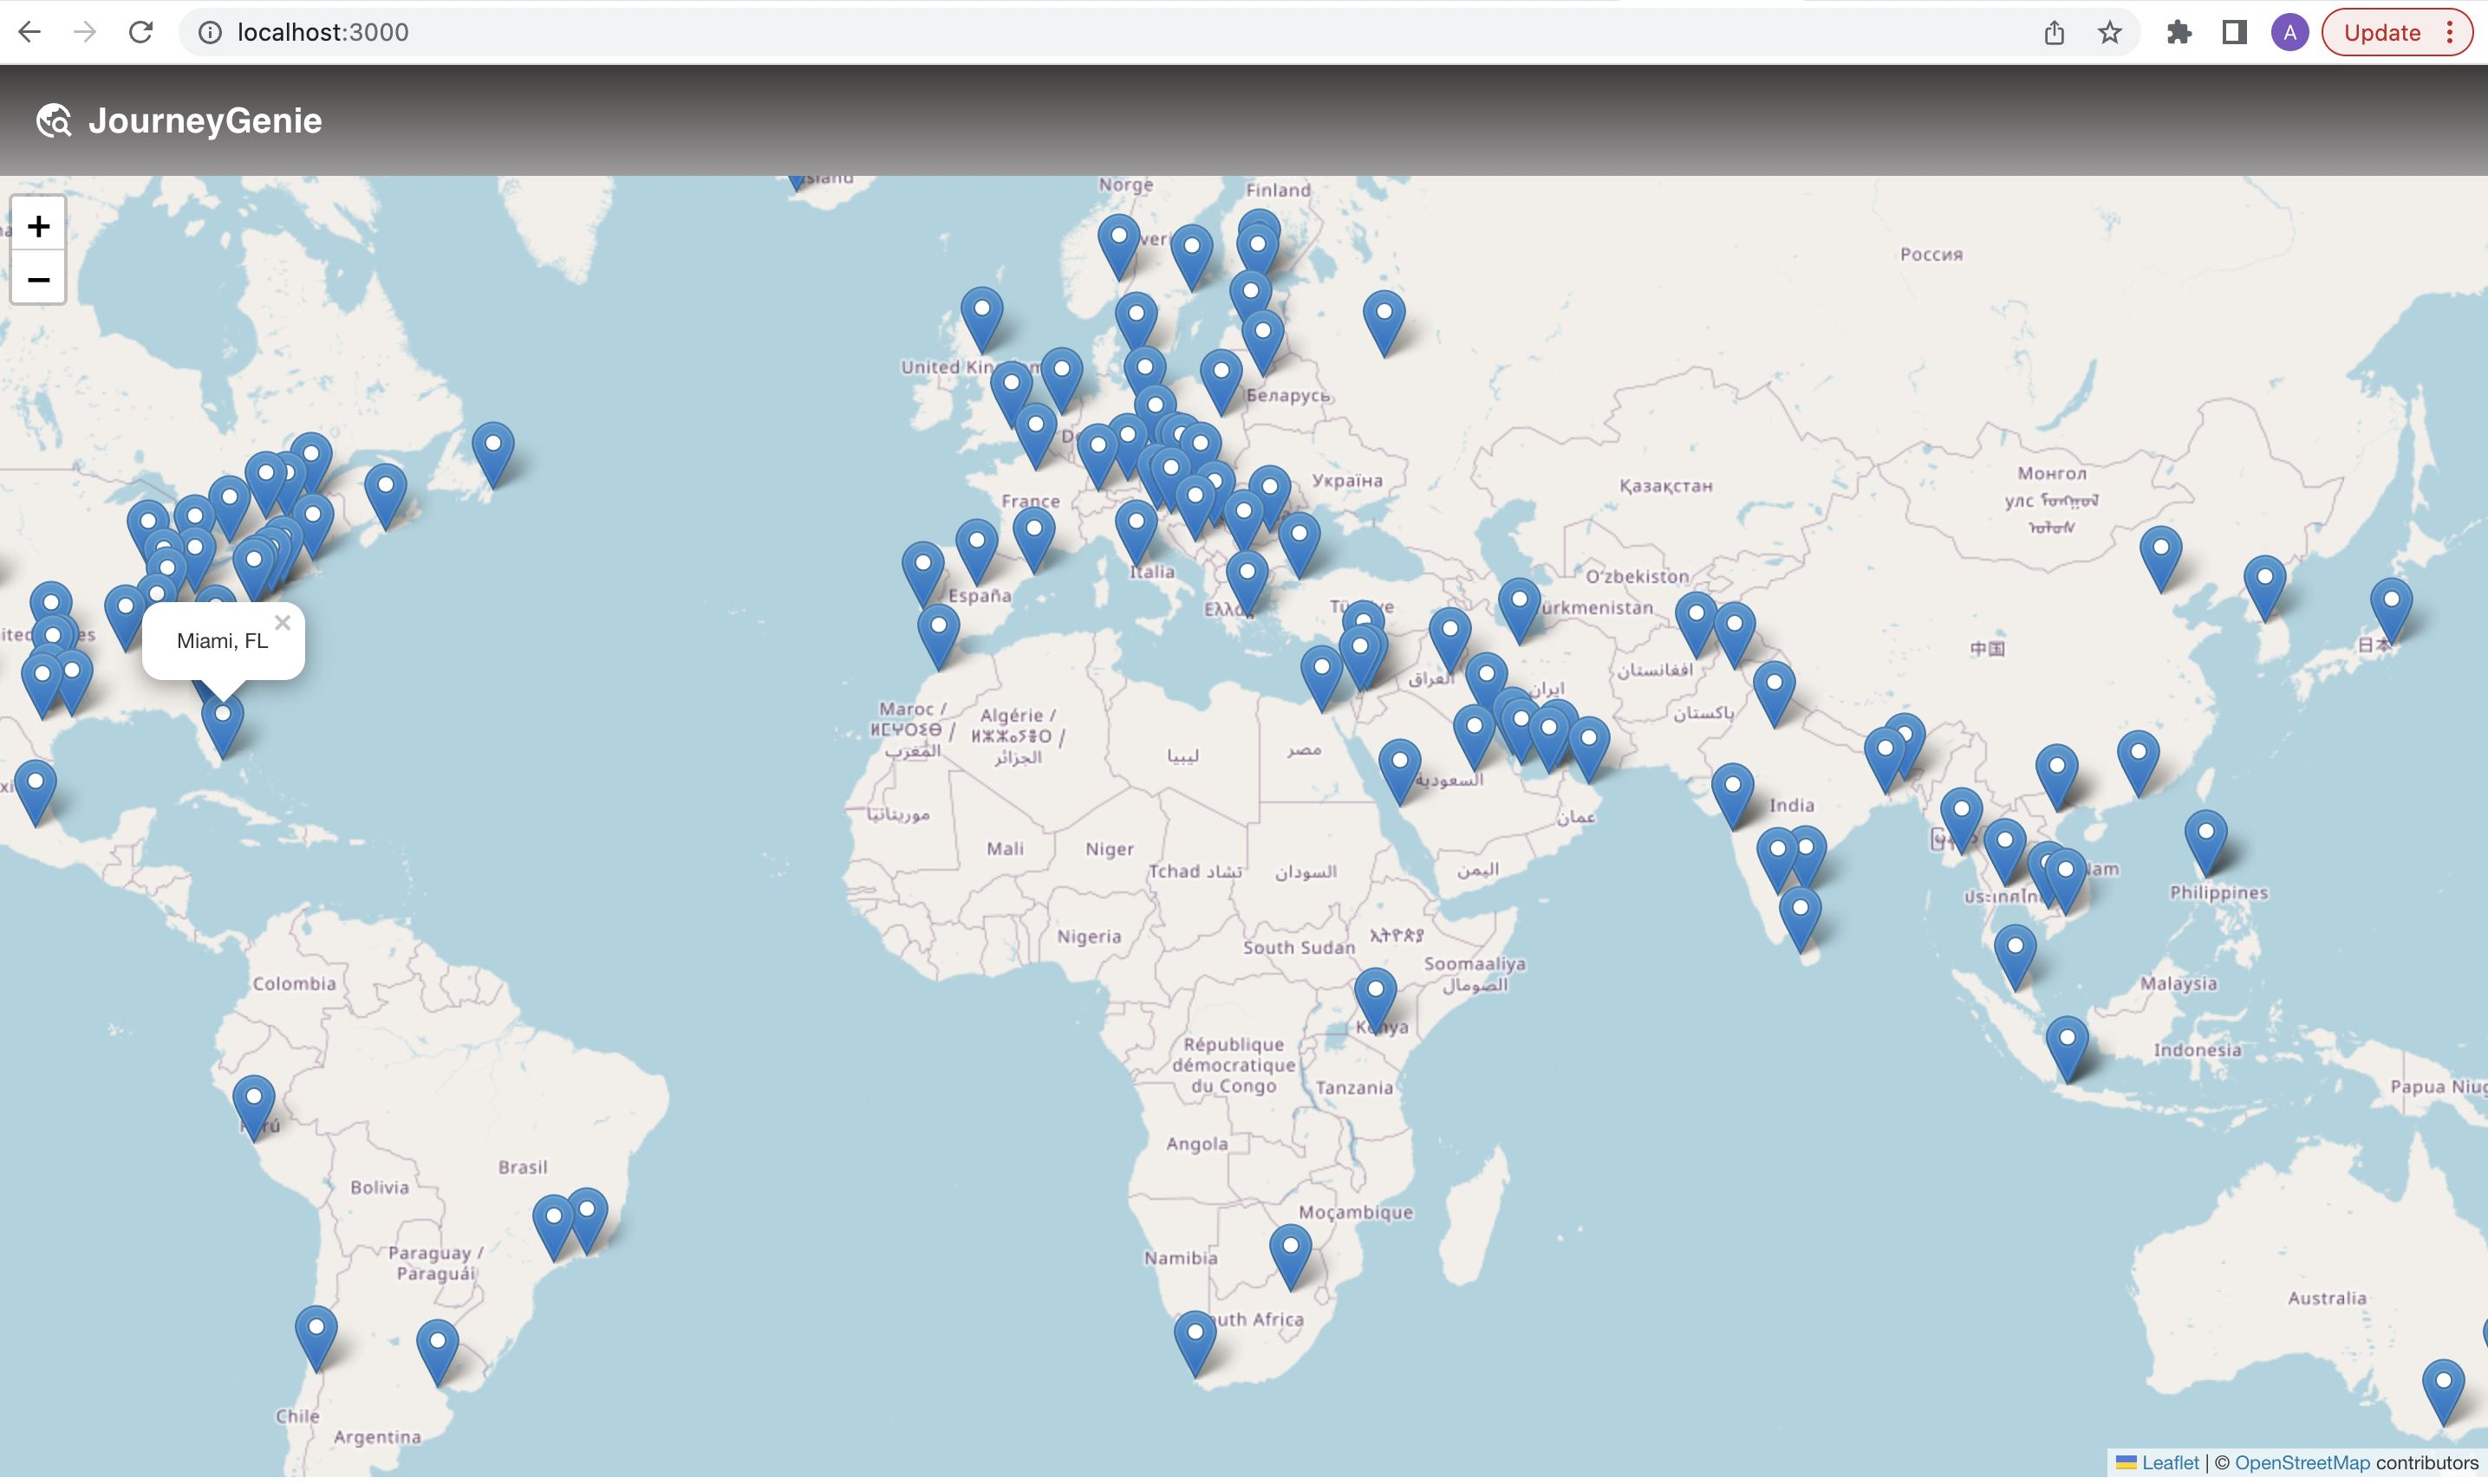Go back using the browser back arrow
Viewport: 2488px width, 1484px height.
[29, 32]
